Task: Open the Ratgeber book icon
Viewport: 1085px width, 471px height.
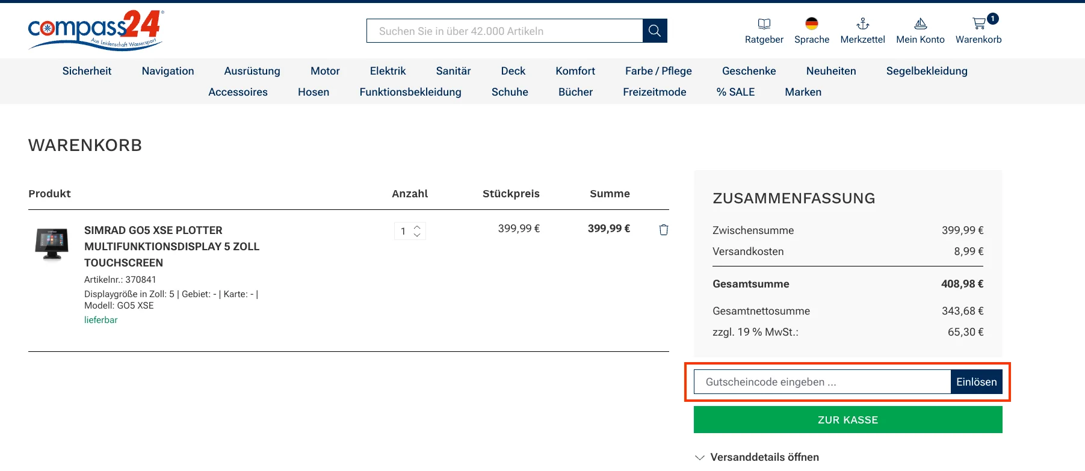Action: [x=764, y=23]
